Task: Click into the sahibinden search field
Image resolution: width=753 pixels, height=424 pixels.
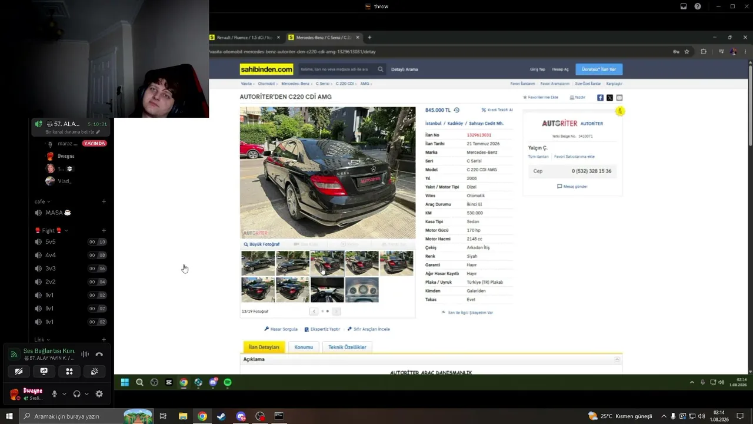Action: tap(337, 69)
